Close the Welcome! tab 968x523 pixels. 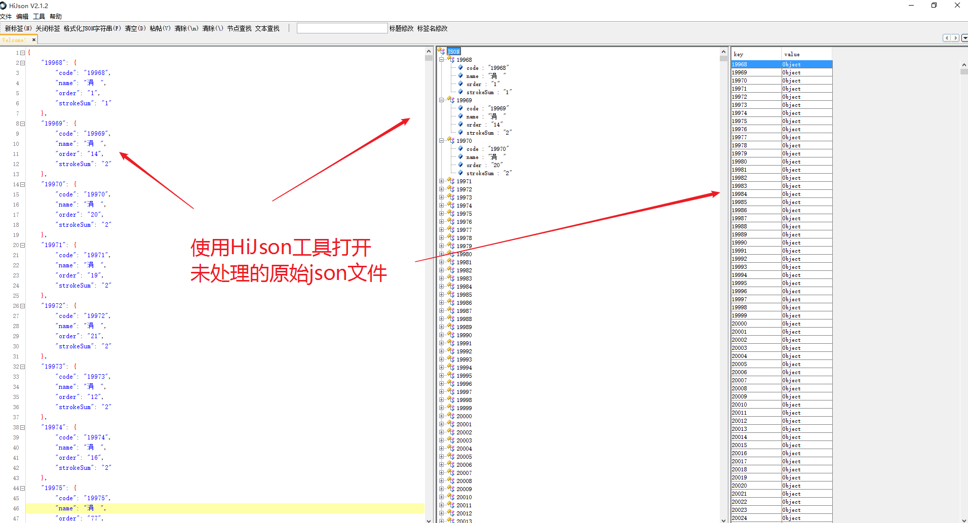34,39
